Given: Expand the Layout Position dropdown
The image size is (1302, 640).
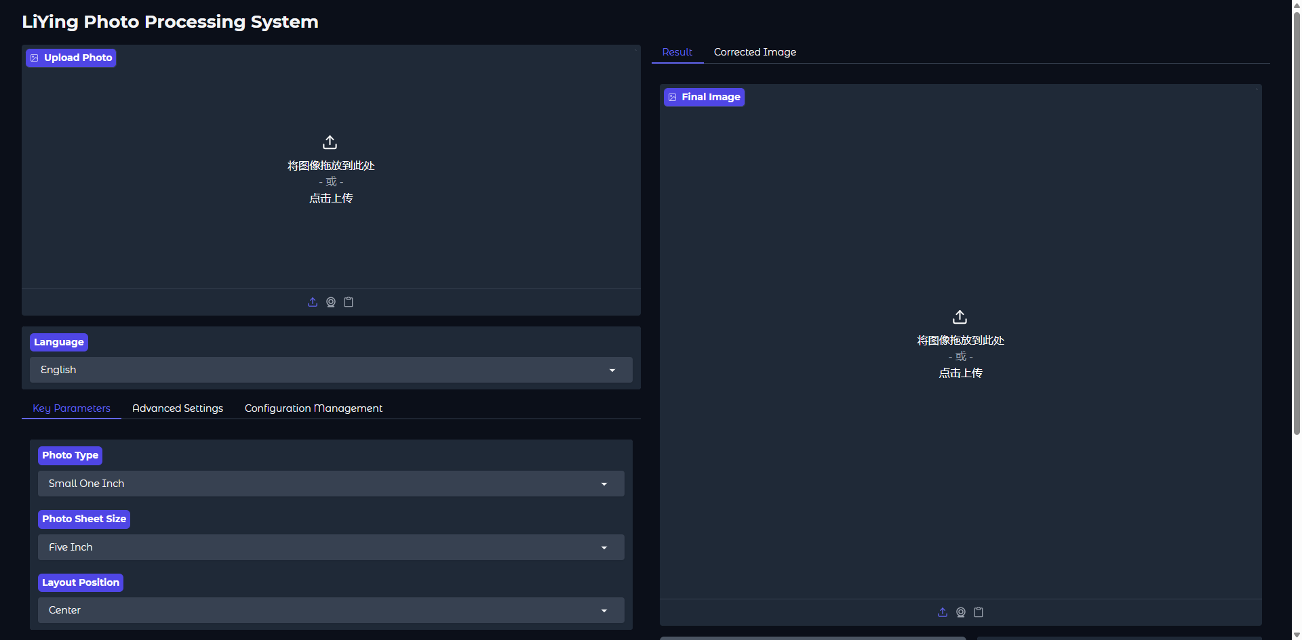Looking at the screenshot, I should (x=331, y=610).
